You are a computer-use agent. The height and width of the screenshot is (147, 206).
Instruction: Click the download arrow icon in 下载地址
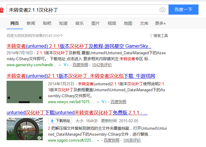[52, 121]
